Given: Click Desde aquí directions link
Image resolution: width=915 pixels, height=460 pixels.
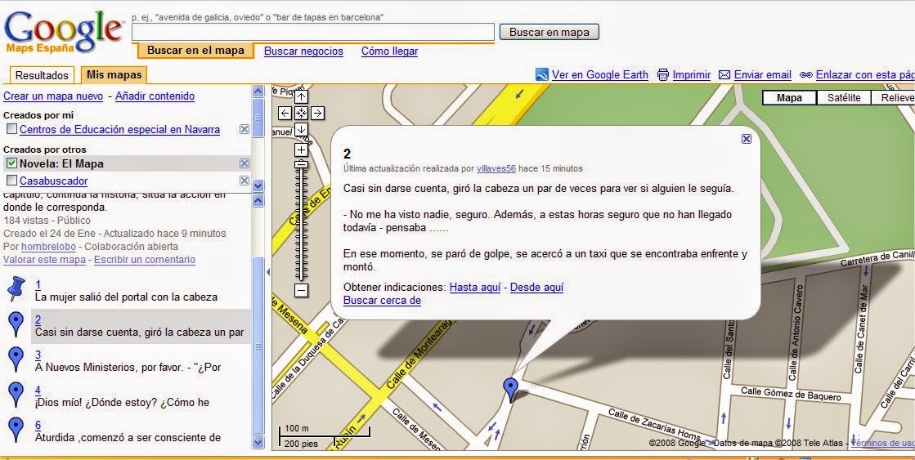Looking at the screenshot, I should [536, 287].
